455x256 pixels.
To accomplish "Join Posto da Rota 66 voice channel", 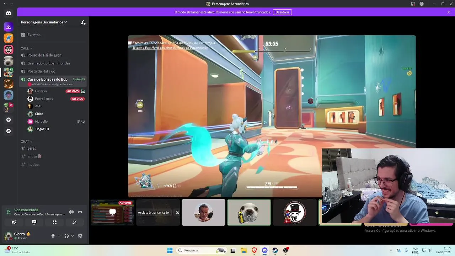I will click(53, 71).
